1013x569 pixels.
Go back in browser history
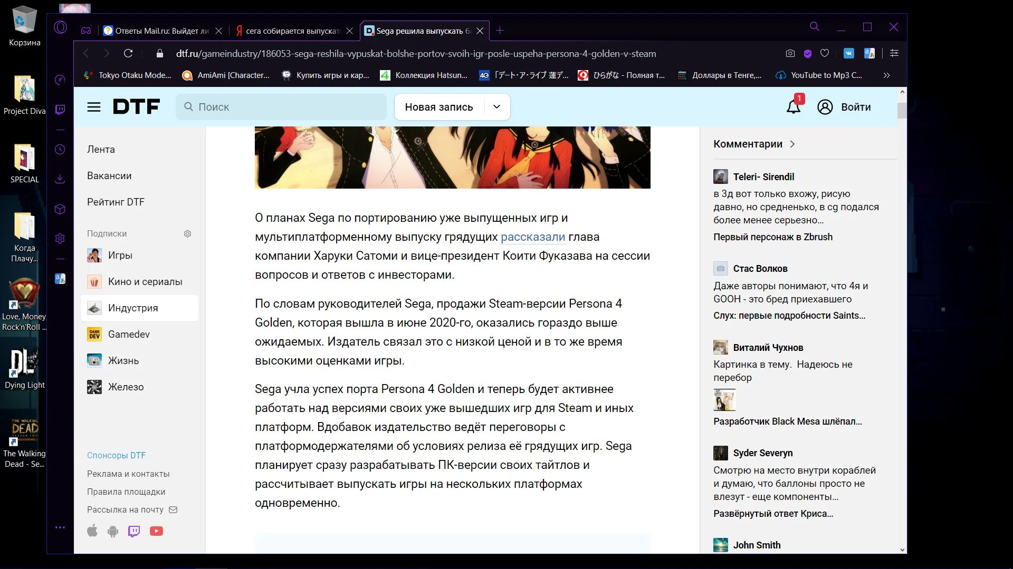(87, 53)
